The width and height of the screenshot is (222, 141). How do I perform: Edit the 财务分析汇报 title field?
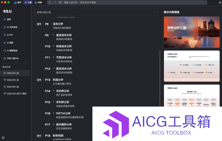click(96, 12)
